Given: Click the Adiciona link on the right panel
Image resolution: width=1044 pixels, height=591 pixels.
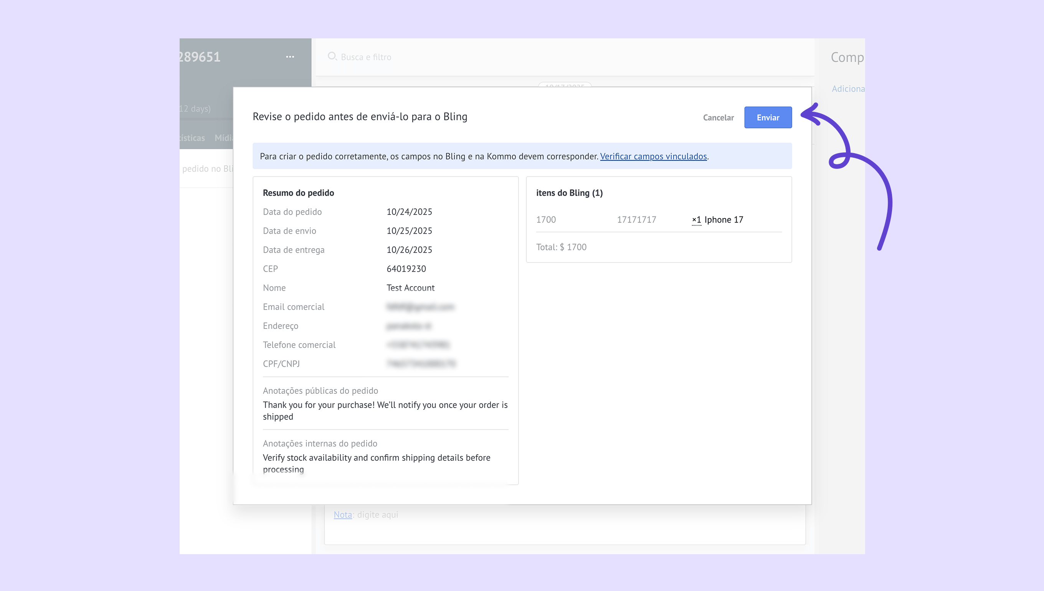Looking at the screenshot, I should point(848,89).
